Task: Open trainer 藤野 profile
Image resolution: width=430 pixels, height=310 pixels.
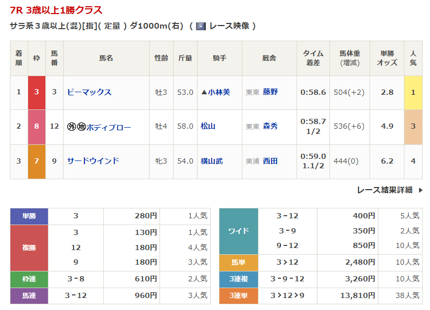Action: click(x=270, y=92)
